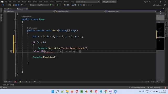Click the 0 references link above Main

point(32,28)
